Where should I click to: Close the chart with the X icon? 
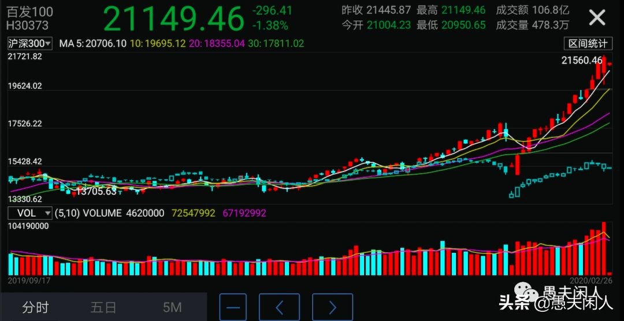coord(597,17)
